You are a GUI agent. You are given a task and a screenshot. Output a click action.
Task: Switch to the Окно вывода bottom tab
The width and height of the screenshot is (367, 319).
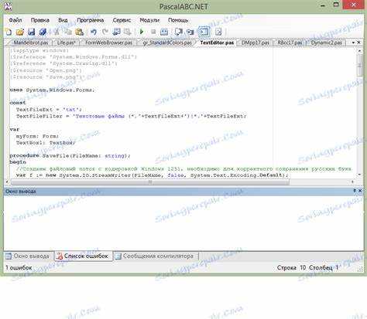pyautogui.click(x=28, y=256)
